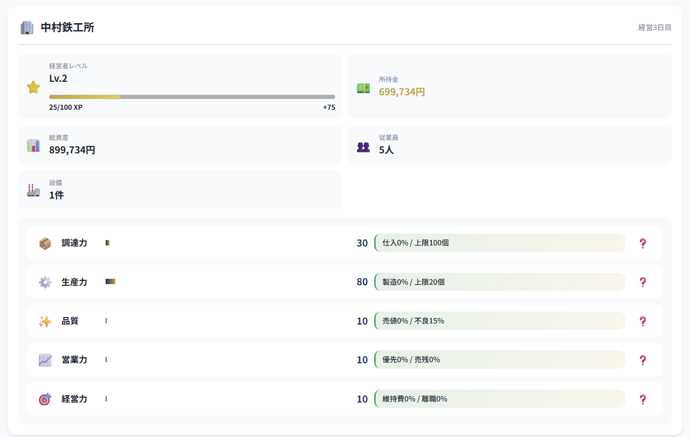690x437 pixels.
Task: Click the factory icon for 設備
Action: point(33,190)
